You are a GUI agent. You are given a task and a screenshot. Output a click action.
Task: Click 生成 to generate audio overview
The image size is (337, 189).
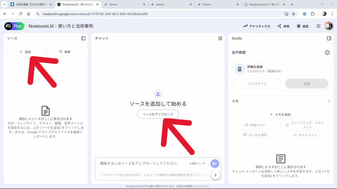point(307,84)
